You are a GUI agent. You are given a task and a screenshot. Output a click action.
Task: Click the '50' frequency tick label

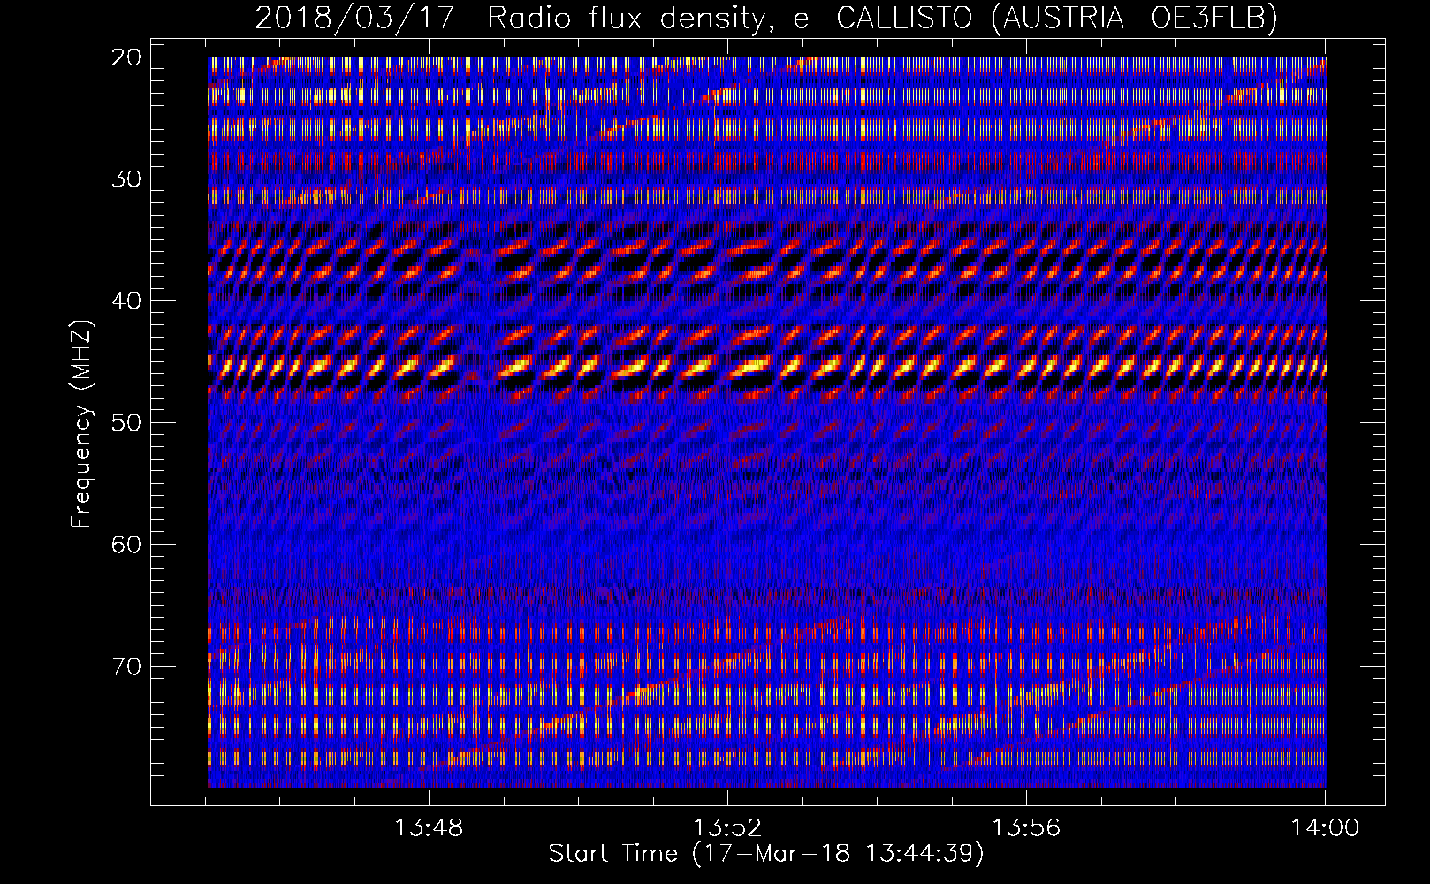[x=126, y=423]
